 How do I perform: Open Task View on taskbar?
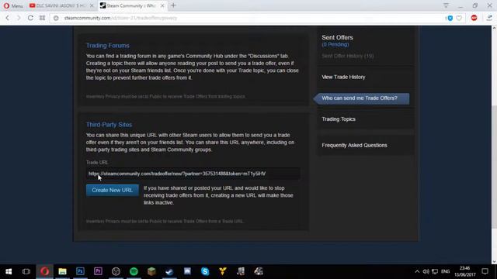pos(26,271)
